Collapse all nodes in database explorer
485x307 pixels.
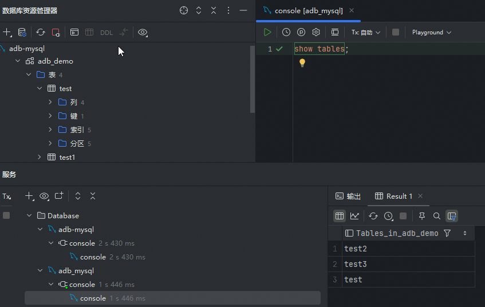214,10
